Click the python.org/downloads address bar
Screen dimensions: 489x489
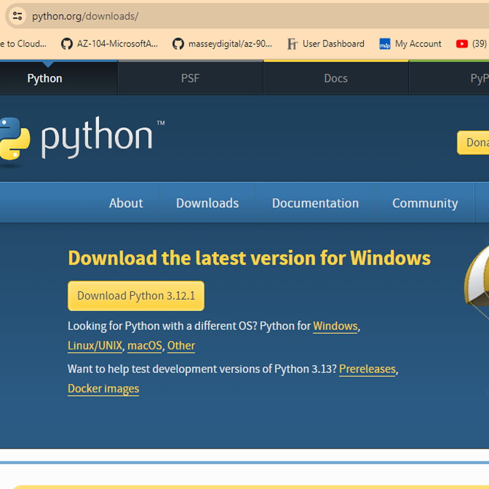pos(249,16)
